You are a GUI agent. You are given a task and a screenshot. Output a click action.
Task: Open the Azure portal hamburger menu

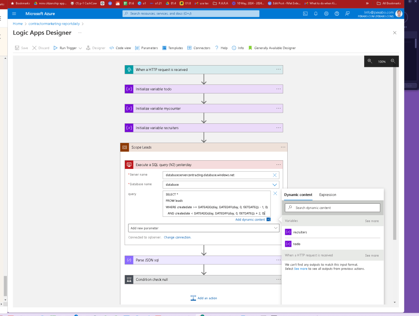point(14,14)
